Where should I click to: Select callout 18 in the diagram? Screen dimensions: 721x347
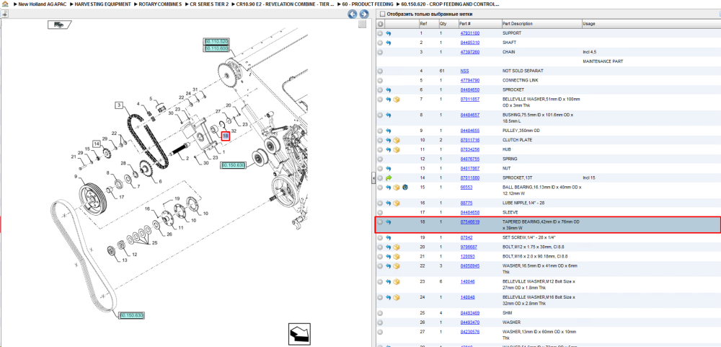[225, 136]
